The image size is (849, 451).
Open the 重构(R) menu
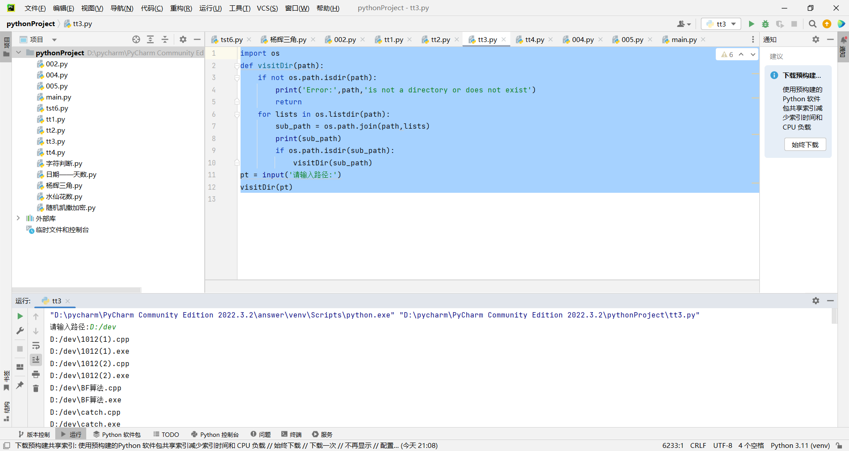pos(181,8)
